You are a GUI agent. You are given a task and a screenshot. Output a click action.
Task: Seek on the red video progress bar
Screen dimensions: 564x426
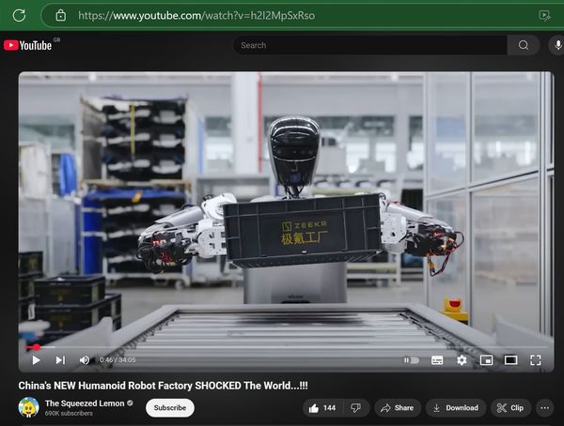pos(287,347)
